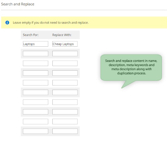Click the ninth row Search For field
This screenshot has height=142, width=167.
[35, 121]
